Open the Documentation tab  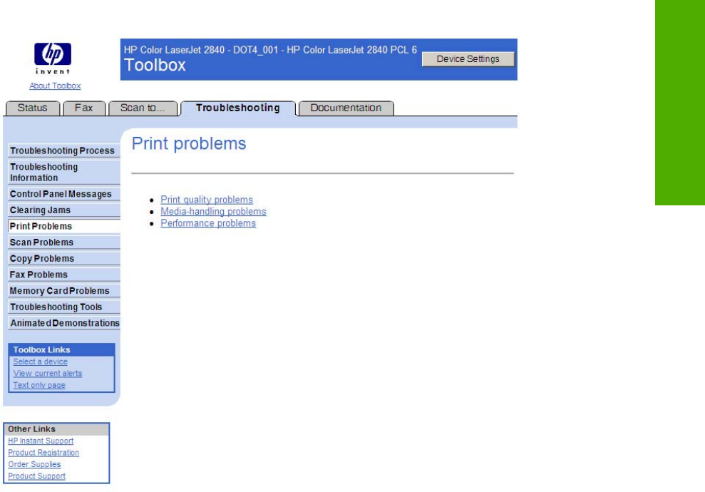(346, 108)
